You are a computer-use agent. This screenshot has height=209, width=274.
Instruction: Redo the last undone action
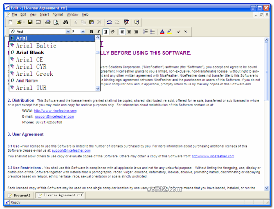(x=117, y=22)
